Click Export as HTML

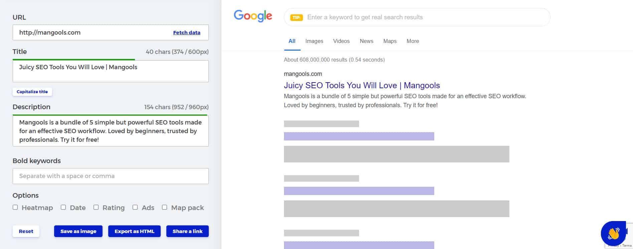click(x=134, y=231)
